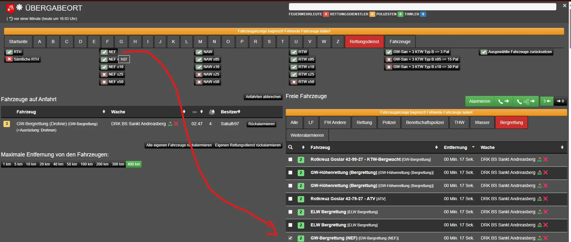
Task: Uncheck the GW-Bergrettung (NEF) checkbox
Action: coord(290,238)
